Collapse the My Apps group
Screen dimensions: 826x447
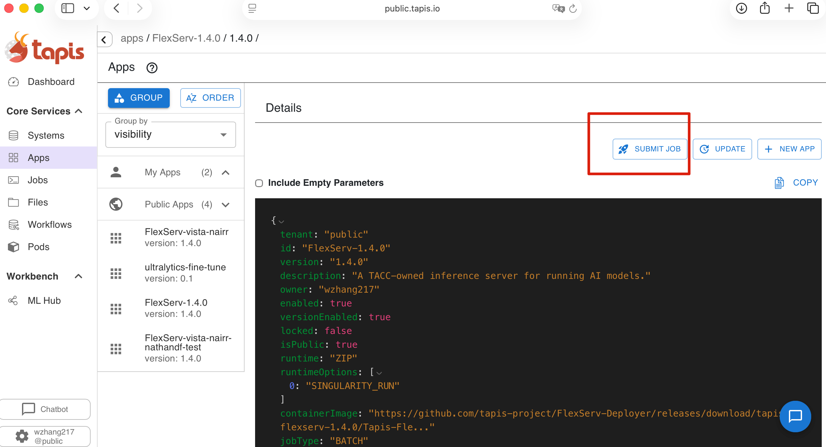pyautogui.click(x=226, y=172)
